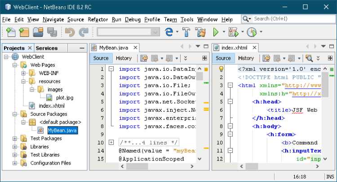Toggle Source view in MyBean.java editor
Viewport: 337px width, 182px height.
[101, 58]
